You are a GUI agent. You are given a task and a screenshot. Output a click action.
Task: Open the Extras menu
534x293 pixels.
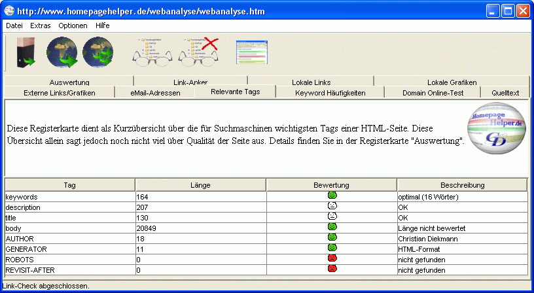click(40, 26)
